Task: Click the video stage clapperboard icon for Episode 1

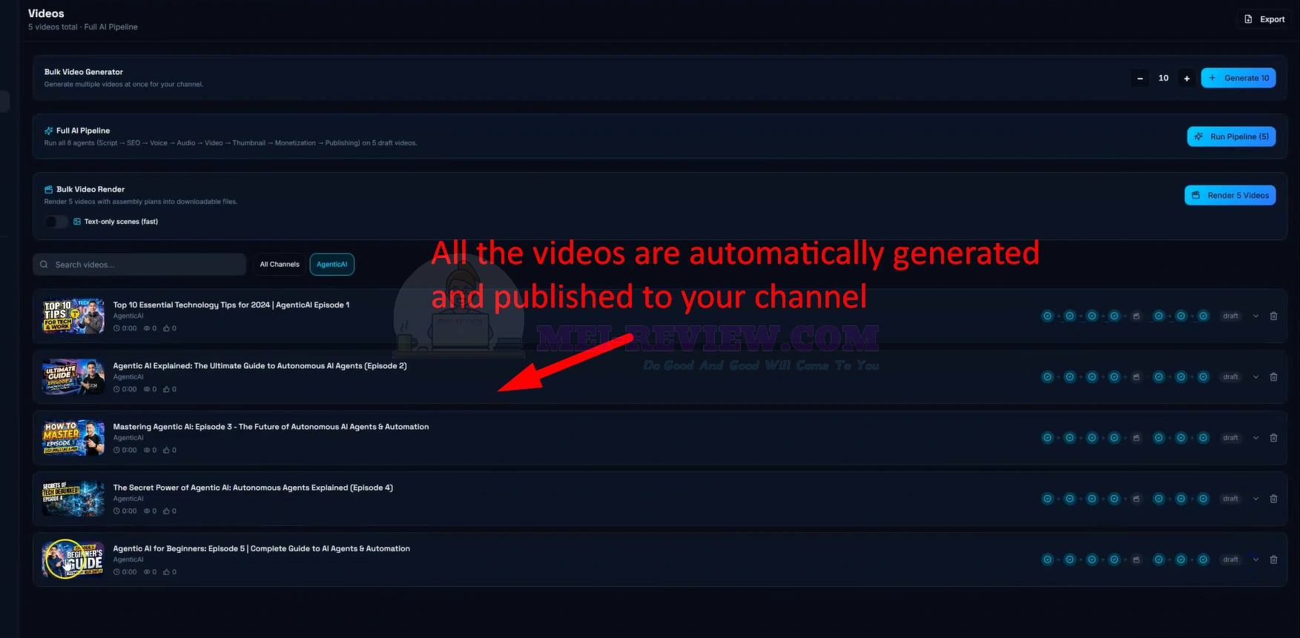Action: [1136, 316]
